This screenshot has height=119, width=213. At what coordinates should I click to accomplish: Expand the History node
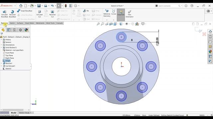click(1, 40)
